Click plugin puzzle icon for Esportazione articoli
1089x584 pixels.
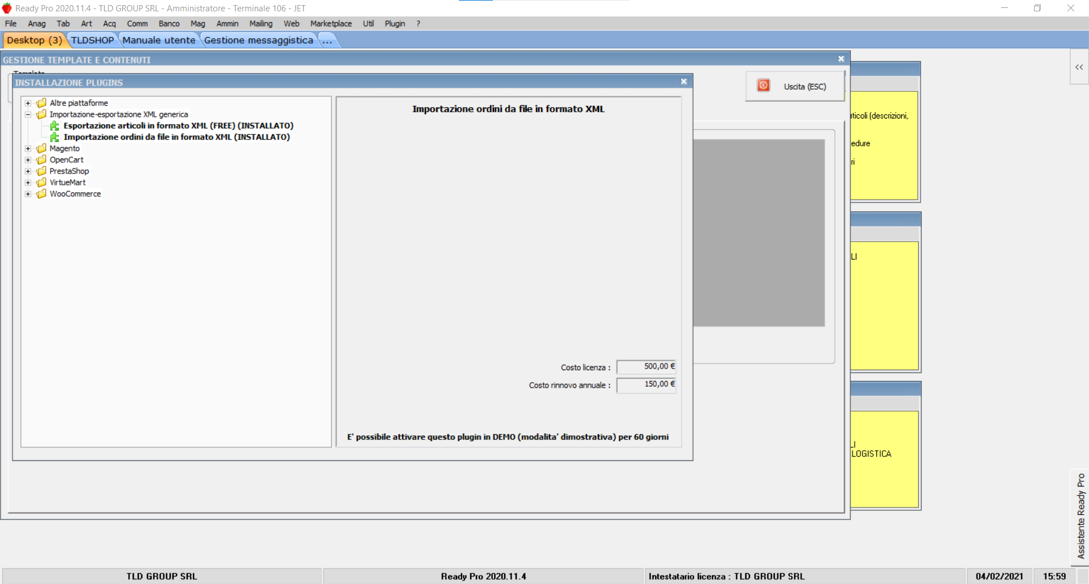pyautogui.click(x=54, y=126)
